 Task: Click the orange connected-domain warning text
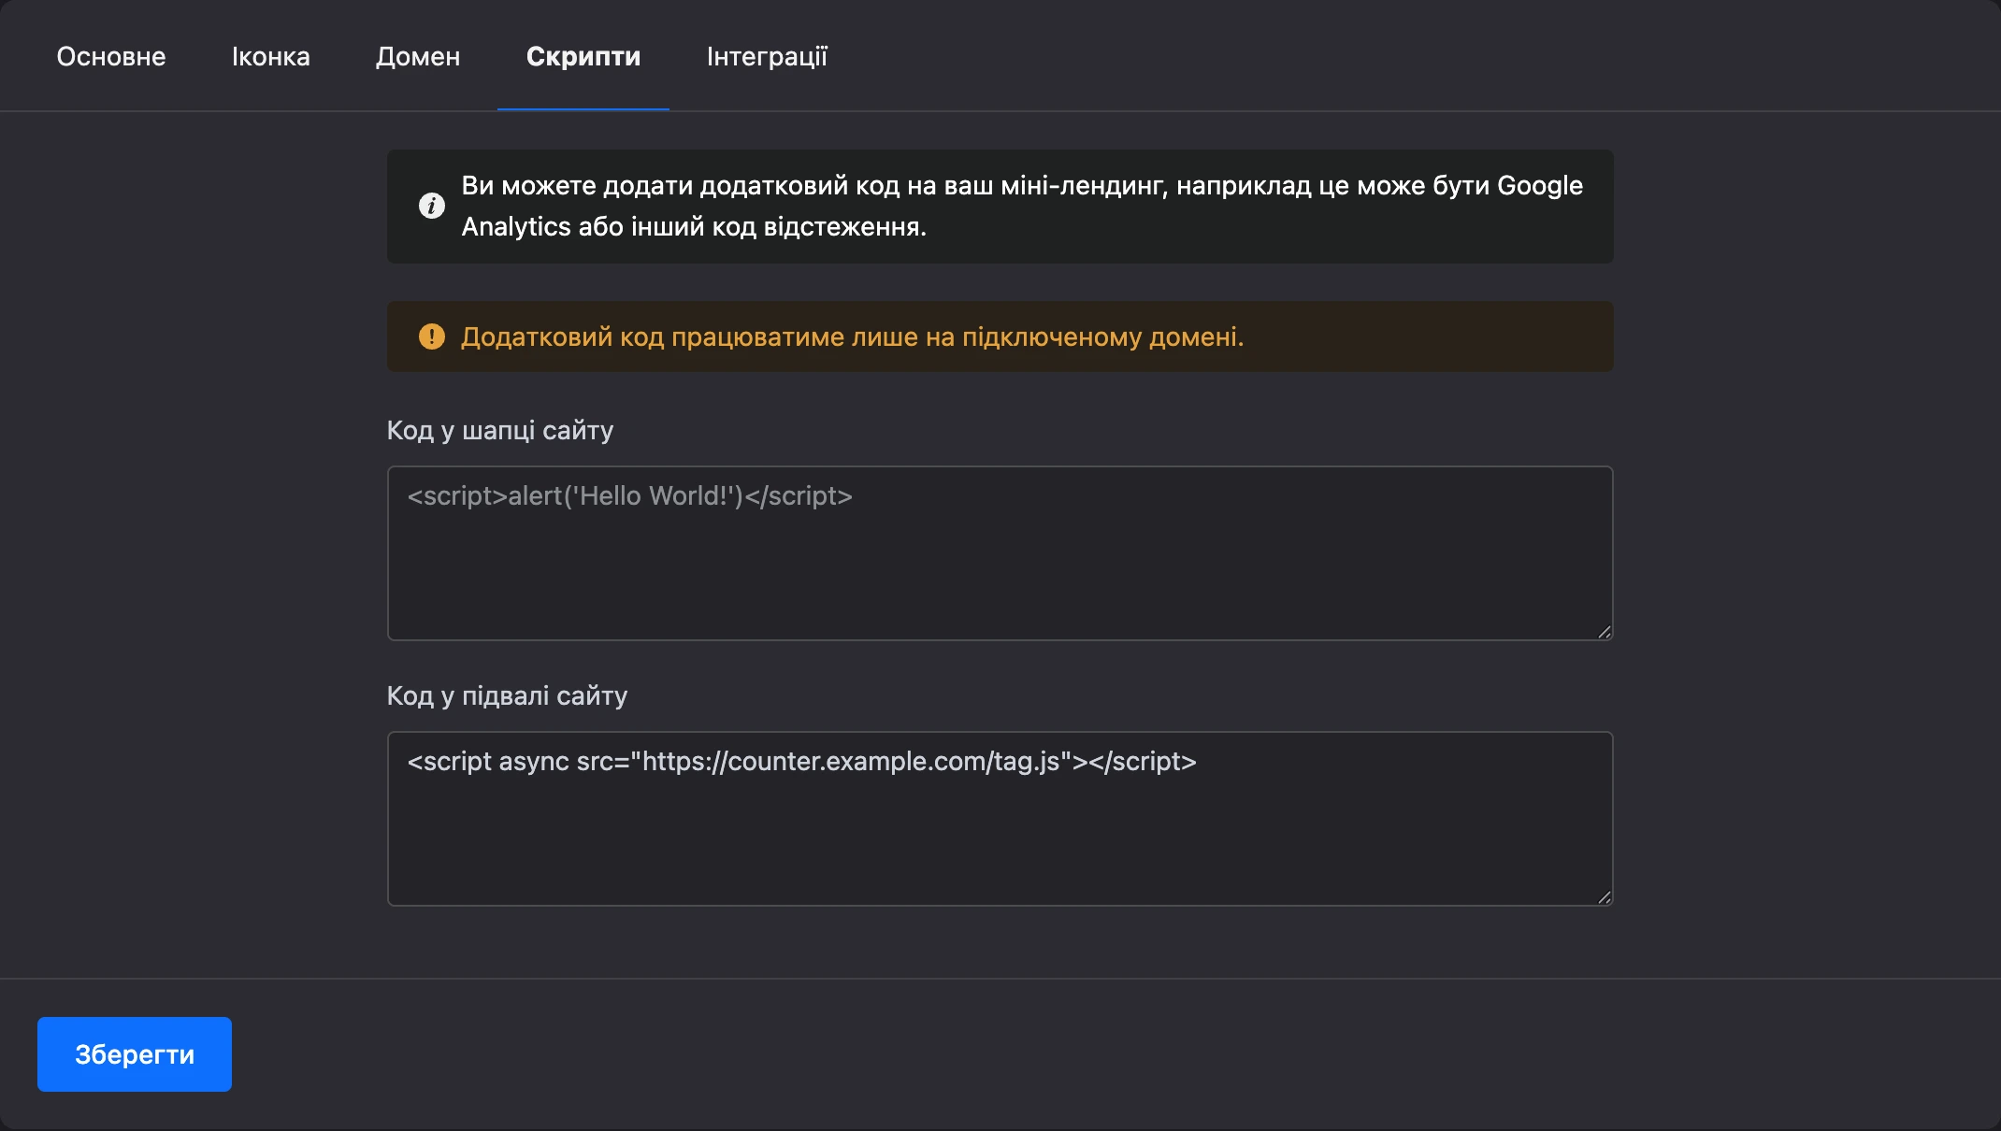point(853,336)
